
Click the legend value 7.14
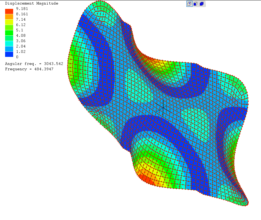21,19
